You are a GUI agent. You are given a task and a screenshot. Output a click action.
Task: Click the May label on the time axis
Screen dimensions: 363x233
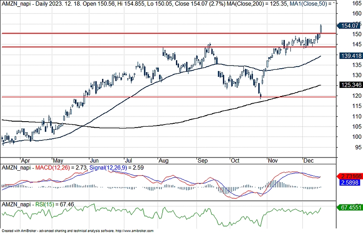tap(58, 160)
